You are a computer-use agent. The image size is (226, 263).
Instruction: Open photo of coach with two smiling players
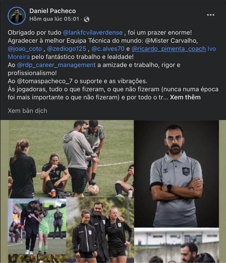click(100, 230)
